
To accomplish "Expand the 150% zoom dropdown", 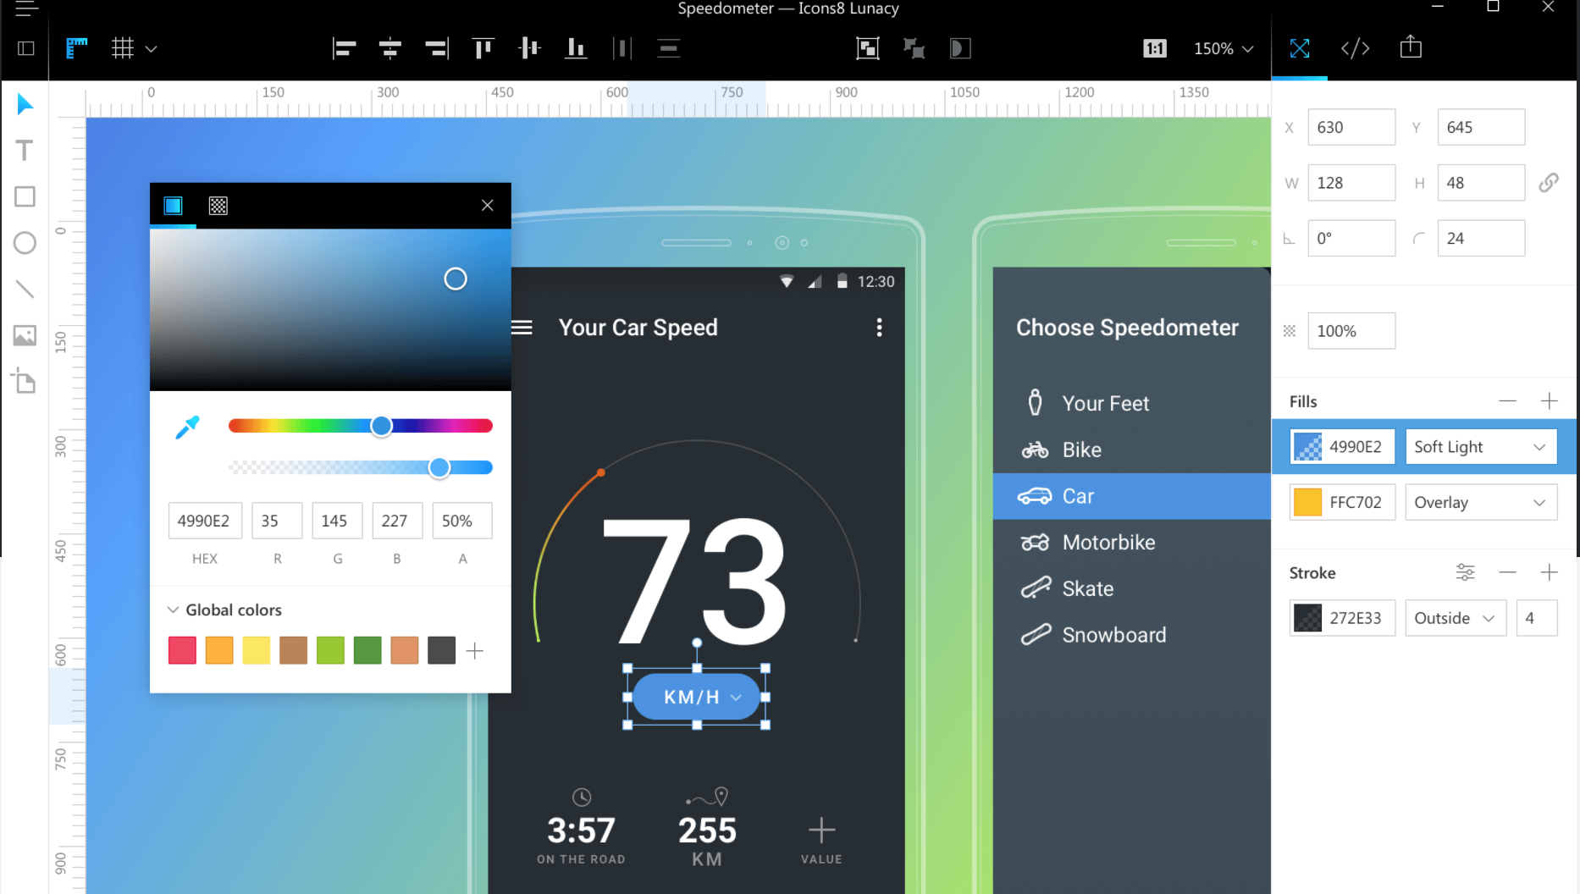I will point(1223,49).
